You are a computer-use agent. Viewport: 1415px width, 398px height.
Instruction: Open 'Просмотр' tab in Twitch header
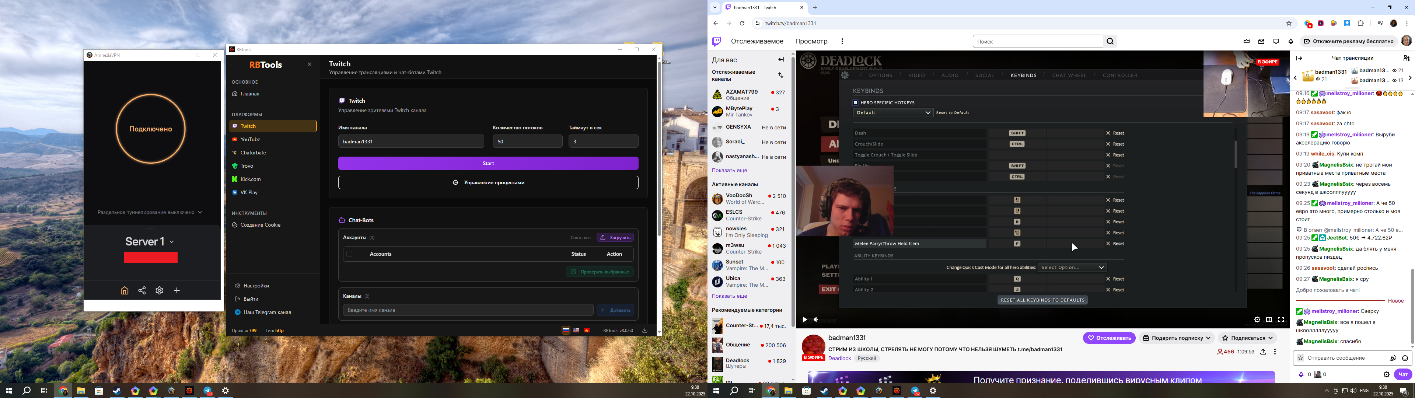click(811, 41)
